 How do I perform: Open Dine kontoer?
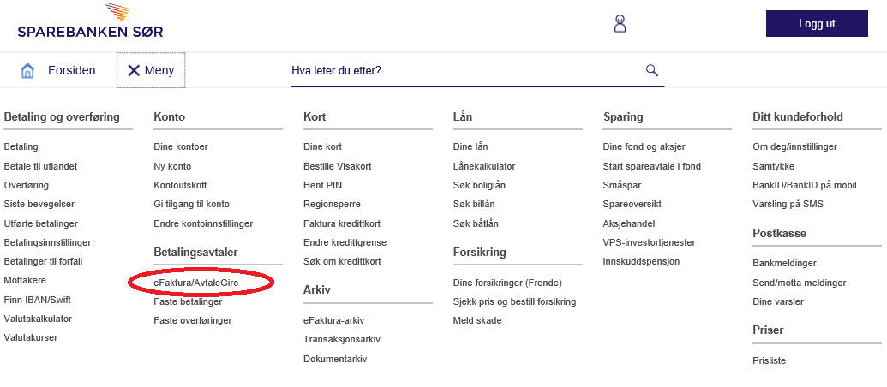(181, 146)
